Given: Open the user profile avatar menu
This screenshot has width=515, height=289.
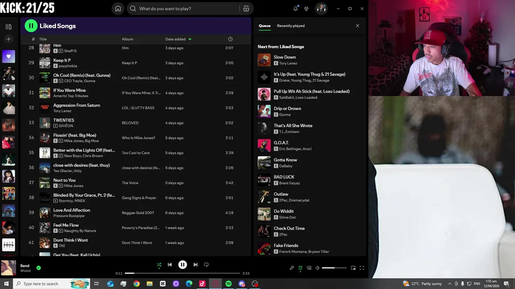Looking at the screenshot, I should tap(321, 8).
